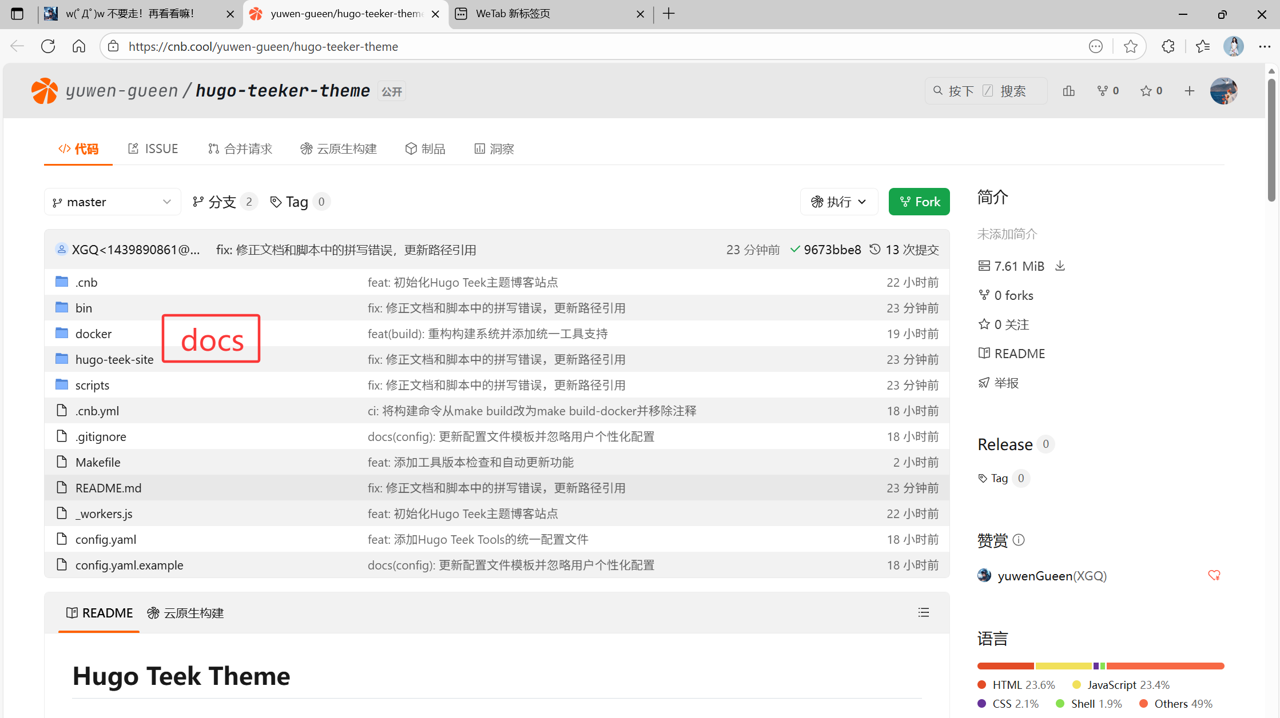Viewport: 1280px width, 718px height.
Task: Expand the 执行 dropdown button
Action: pyautogui.click(x=838, y=202)
